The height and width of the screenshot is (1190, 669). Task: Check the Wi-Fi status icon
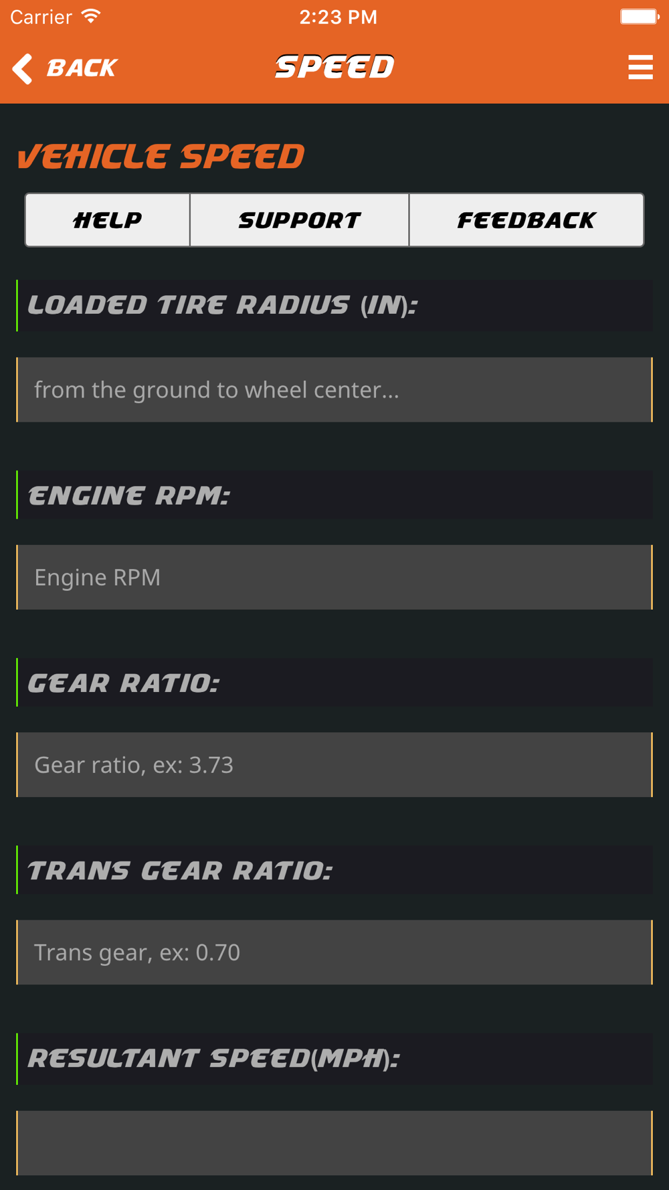point(91,16)
